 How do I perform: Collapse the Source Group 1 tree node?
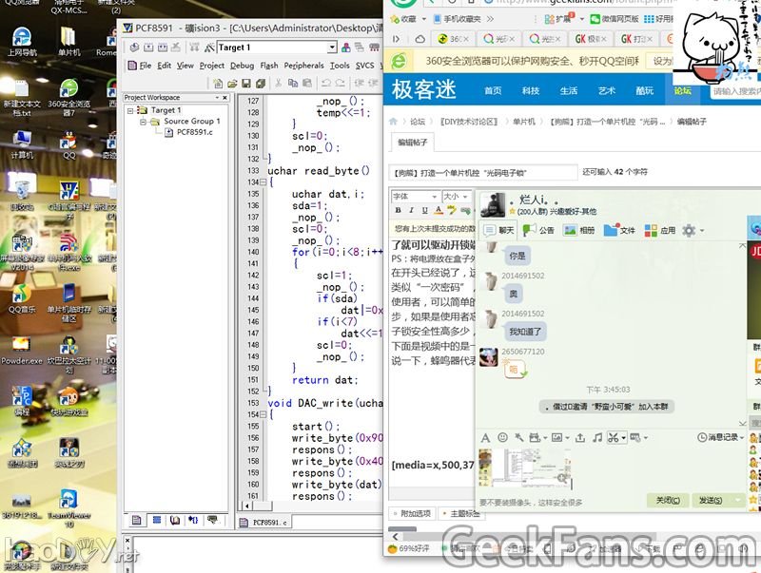click(143, 122)
